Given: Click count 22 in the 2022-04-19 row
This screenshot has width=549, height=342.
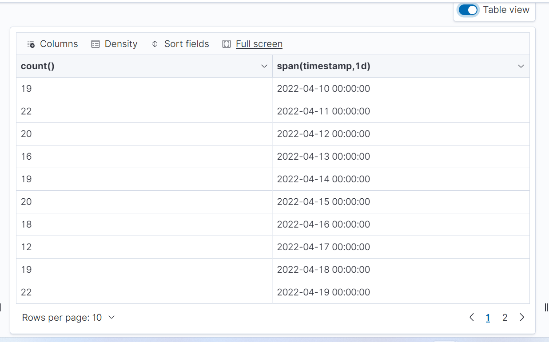Looking at the screenshot, I should [x=144, y=292].
